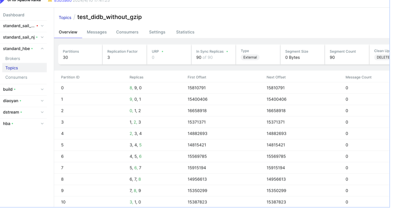Image resolution: width=393 pixels, height=210 pixels.
Task: Select the topic Settings tab
Action: pyautogui.click(x=157, y=32)
